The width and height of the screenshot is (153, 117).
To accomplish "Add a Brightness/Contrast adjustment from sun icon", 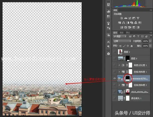I will (x=122, y=18).
